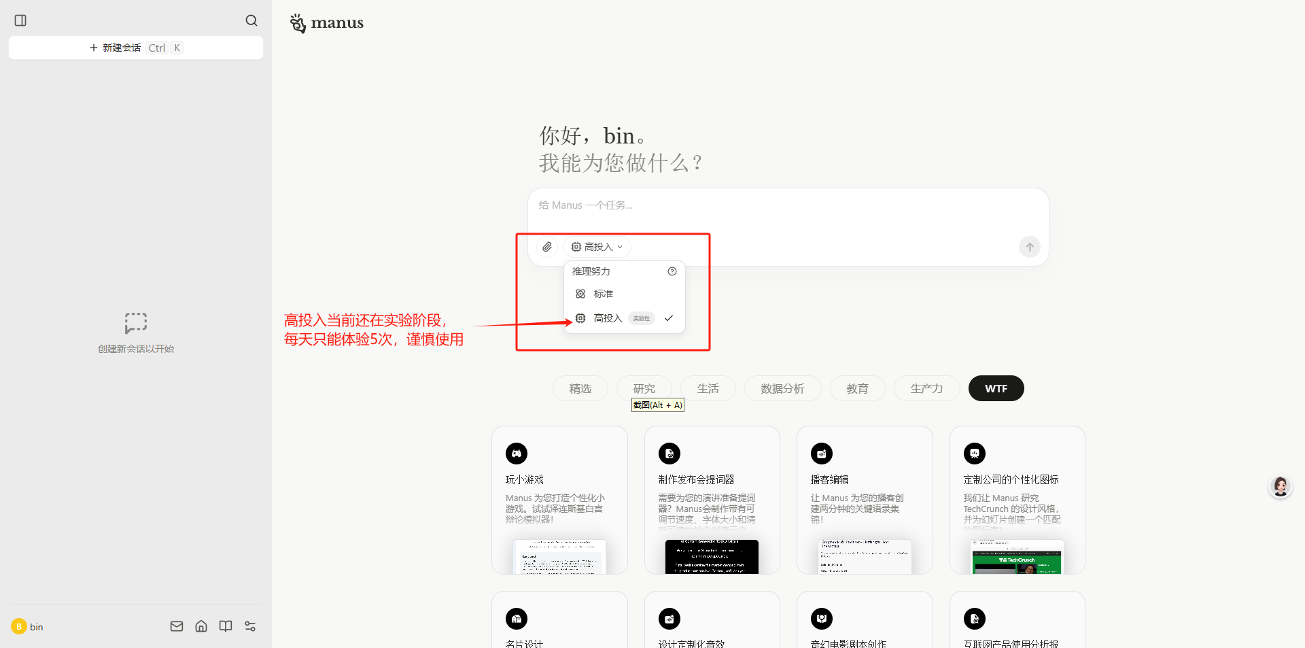The image size is (1305, 648).
Task: Open the 播客编辑 preview thumbnail
Action: pyautogui.click(x=865, y=557)
